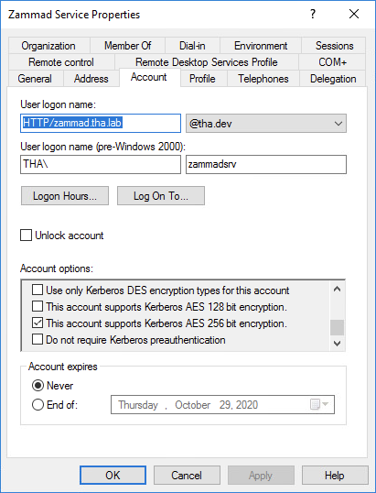376x493 pixels.
Task: Click the OK button
Action: [x=113, y=475]
